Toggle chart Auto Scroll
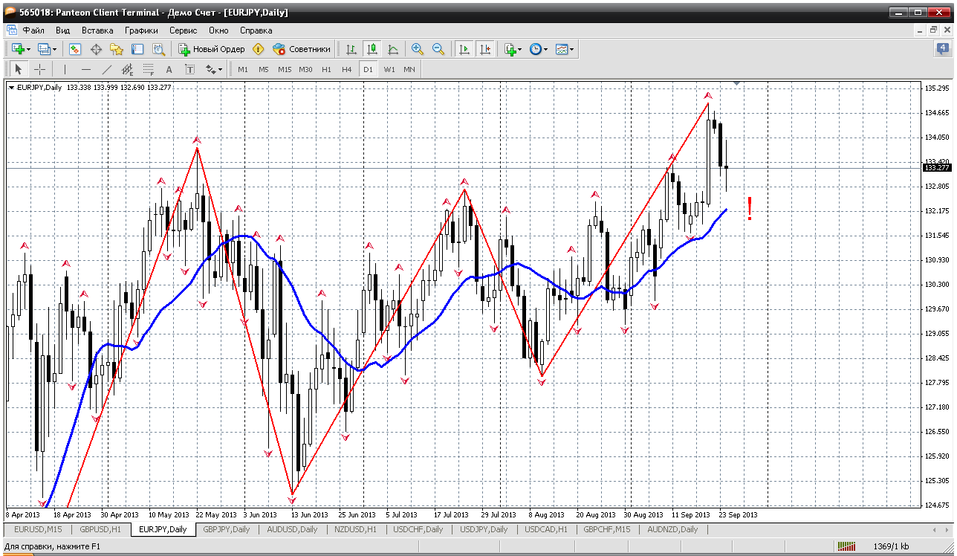957x556 pixels. point(464,49)
